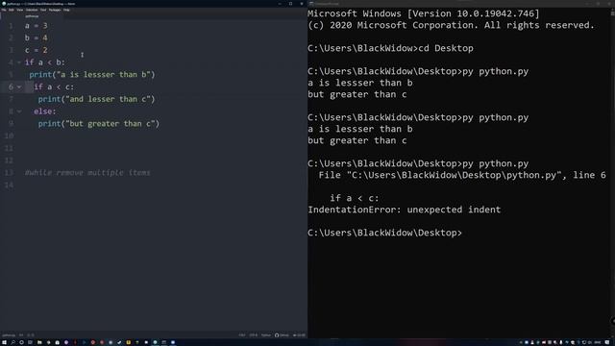Image resolution: width=615 pixels, height=346 pixels.
Task: Click the 'IndentationError: unexpected indent' message
Action: coord(405,210)
